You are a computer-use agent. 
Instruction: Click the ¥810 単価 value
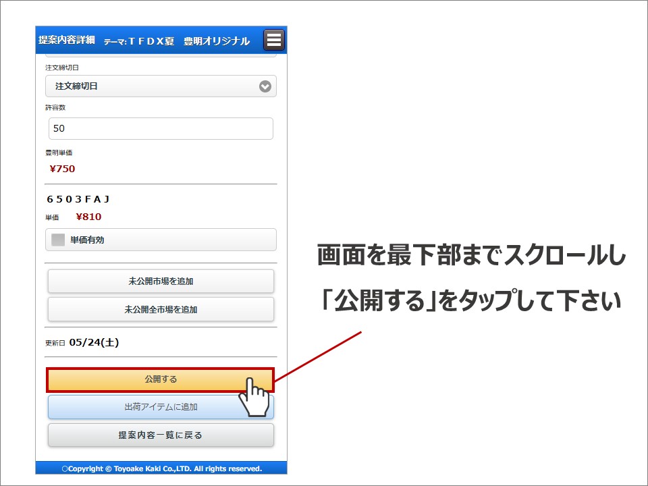click(89, 217)
